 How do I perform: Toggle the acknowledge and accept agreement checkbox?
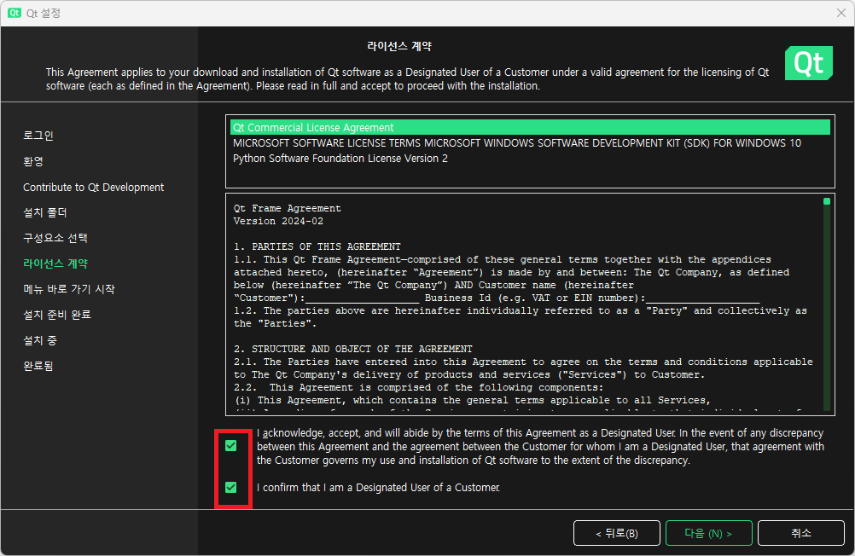tap(231, 446)
